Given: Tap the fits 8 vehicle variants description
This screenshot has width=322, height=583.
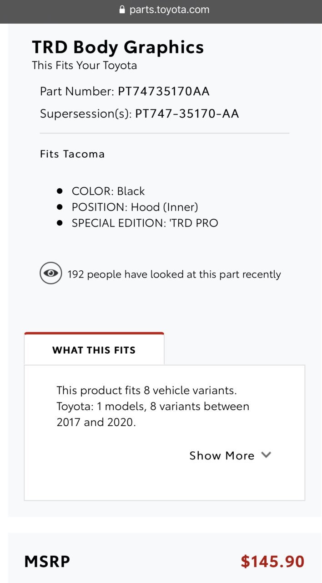Looking at the screenshot, I should pos(153,406).
